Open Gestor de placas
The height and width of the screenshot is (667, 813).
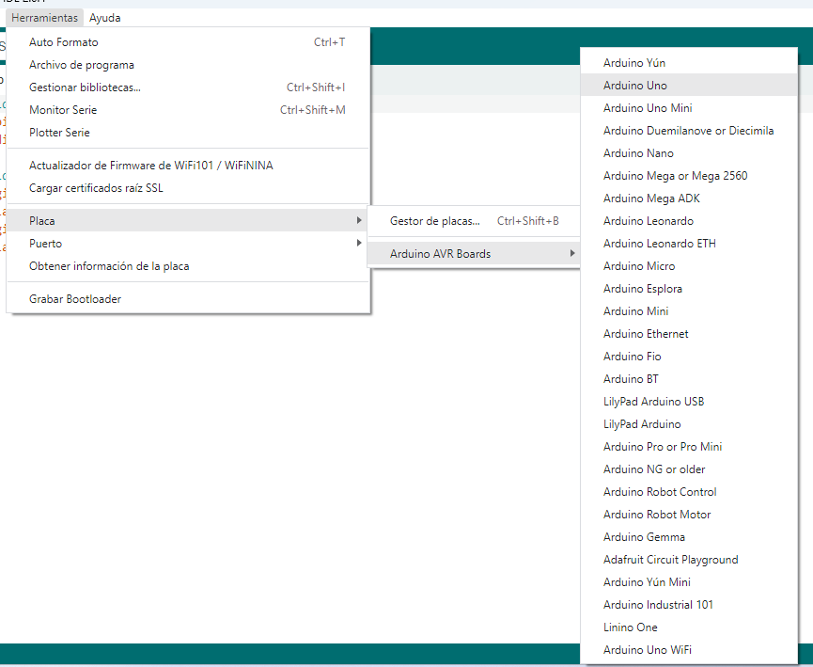pyautogui.click(x=435, y=221)
